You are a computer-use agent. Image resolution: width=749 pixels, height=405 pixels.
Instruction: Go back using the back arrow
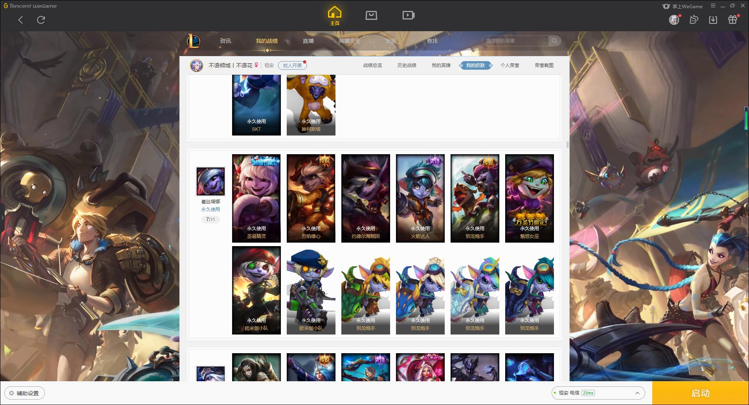(x=21, y=20)
